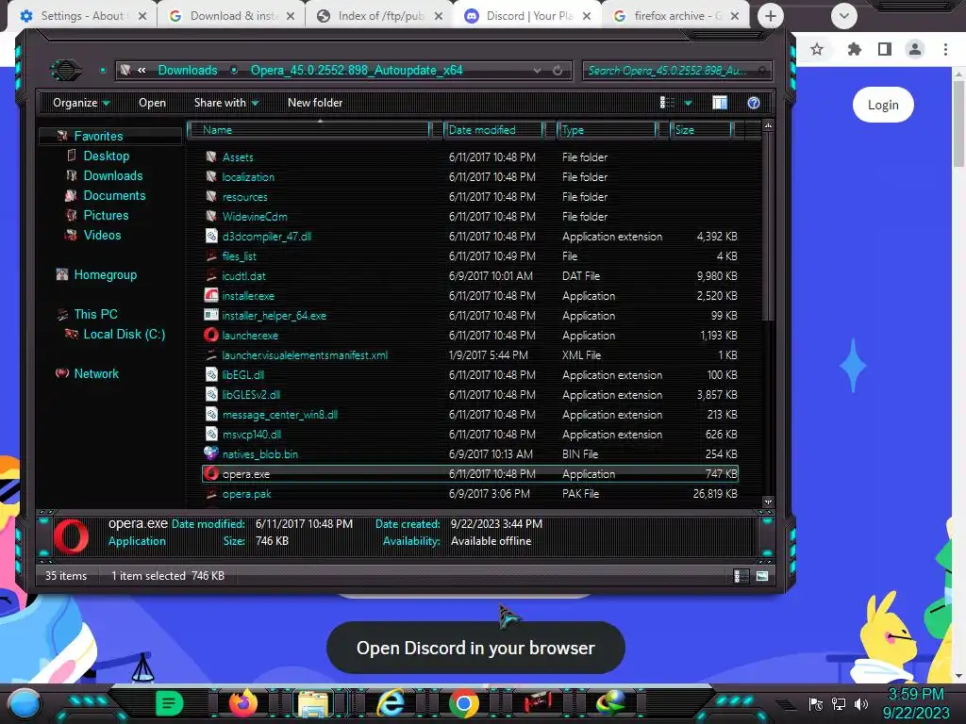966x724 pixels.
Task: Click the change view icon in toolbar
Action: pos(667,103)
